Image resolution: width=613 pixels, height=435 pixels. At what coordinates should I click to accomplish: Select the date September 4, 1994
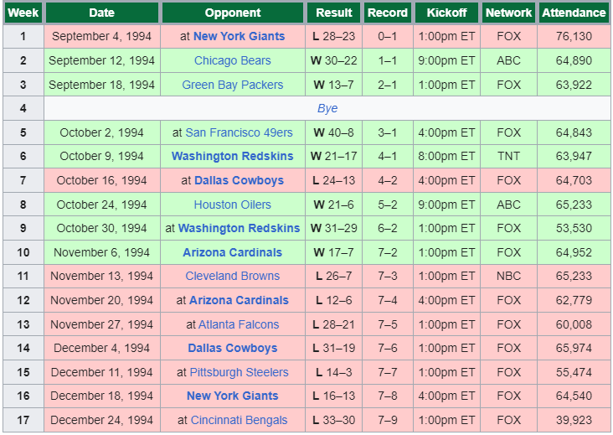click(101, 36)
